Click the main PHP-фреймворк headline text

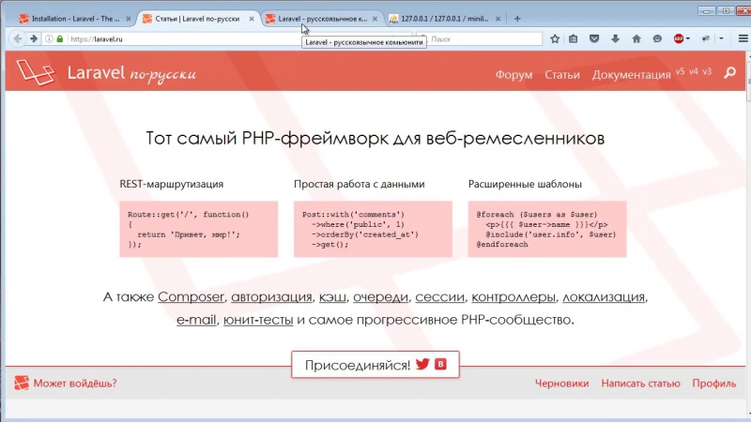pyautogui.click(x=375, y=138)
